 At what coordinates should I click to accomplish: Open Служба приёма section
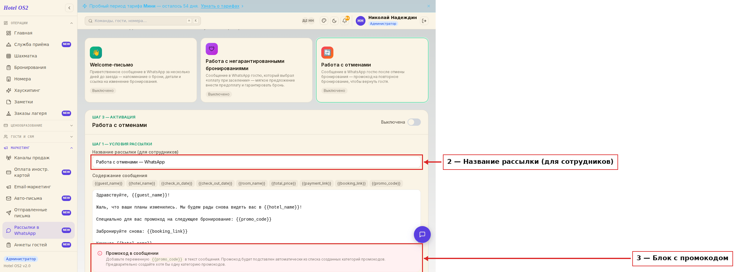[x=38, y=44]
